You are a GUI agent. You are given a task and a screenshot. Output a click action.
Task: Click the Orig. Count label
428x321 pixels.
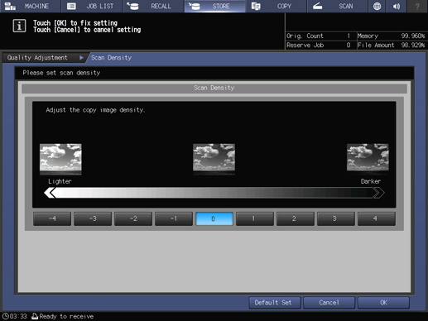point(305,36)
